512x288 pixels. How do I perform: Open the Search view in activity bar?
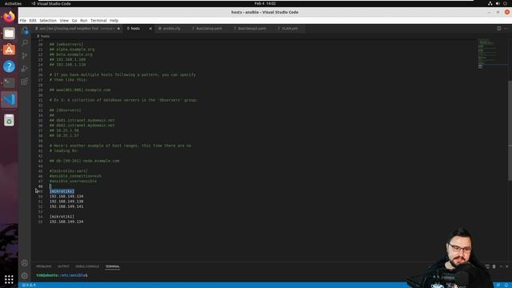pos(25,42)
